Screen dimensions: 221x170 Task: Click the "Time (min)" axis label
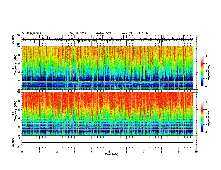tap(112, 154)
